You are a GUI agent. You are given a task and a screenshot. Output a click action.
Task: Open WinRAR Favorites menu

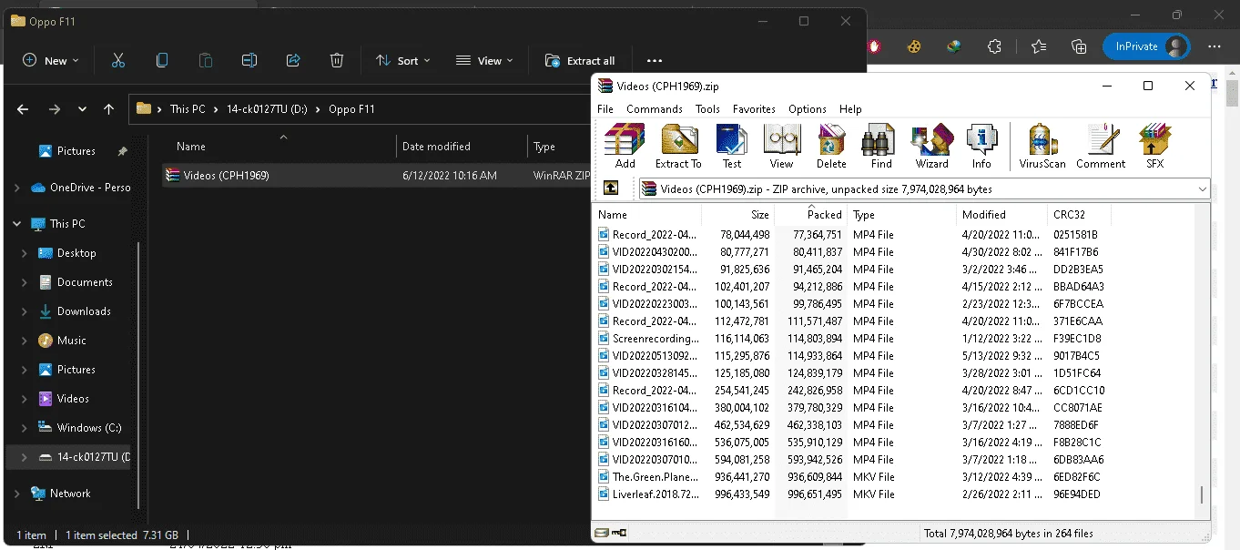754,108
